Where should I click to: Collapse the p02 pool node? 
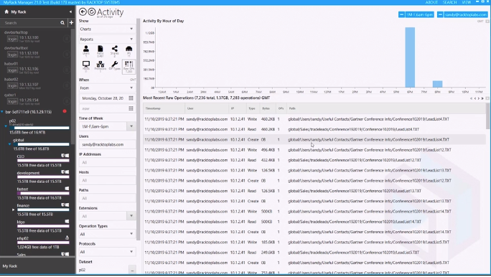pos(6,126)
